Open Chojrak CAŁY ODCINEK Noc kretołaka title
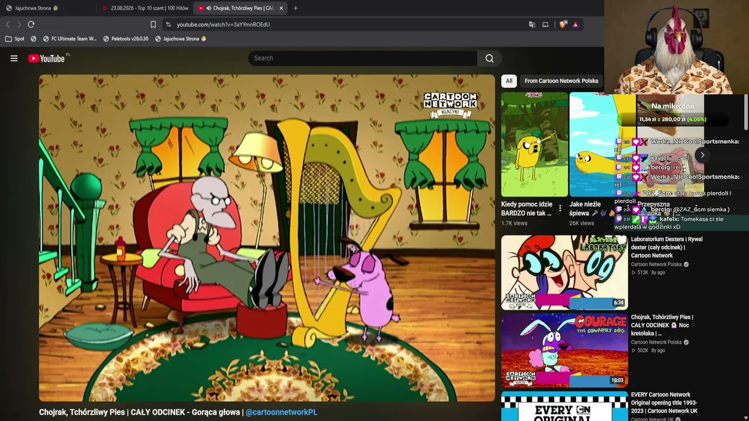Screen dimensions: 749x421 (x=662, y=325)
